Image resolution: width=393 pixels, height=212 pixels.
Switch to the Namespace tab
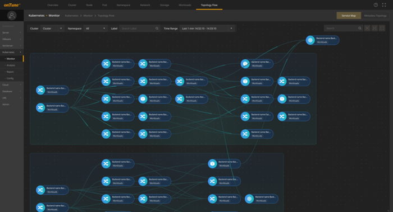[x=124, y=5]
